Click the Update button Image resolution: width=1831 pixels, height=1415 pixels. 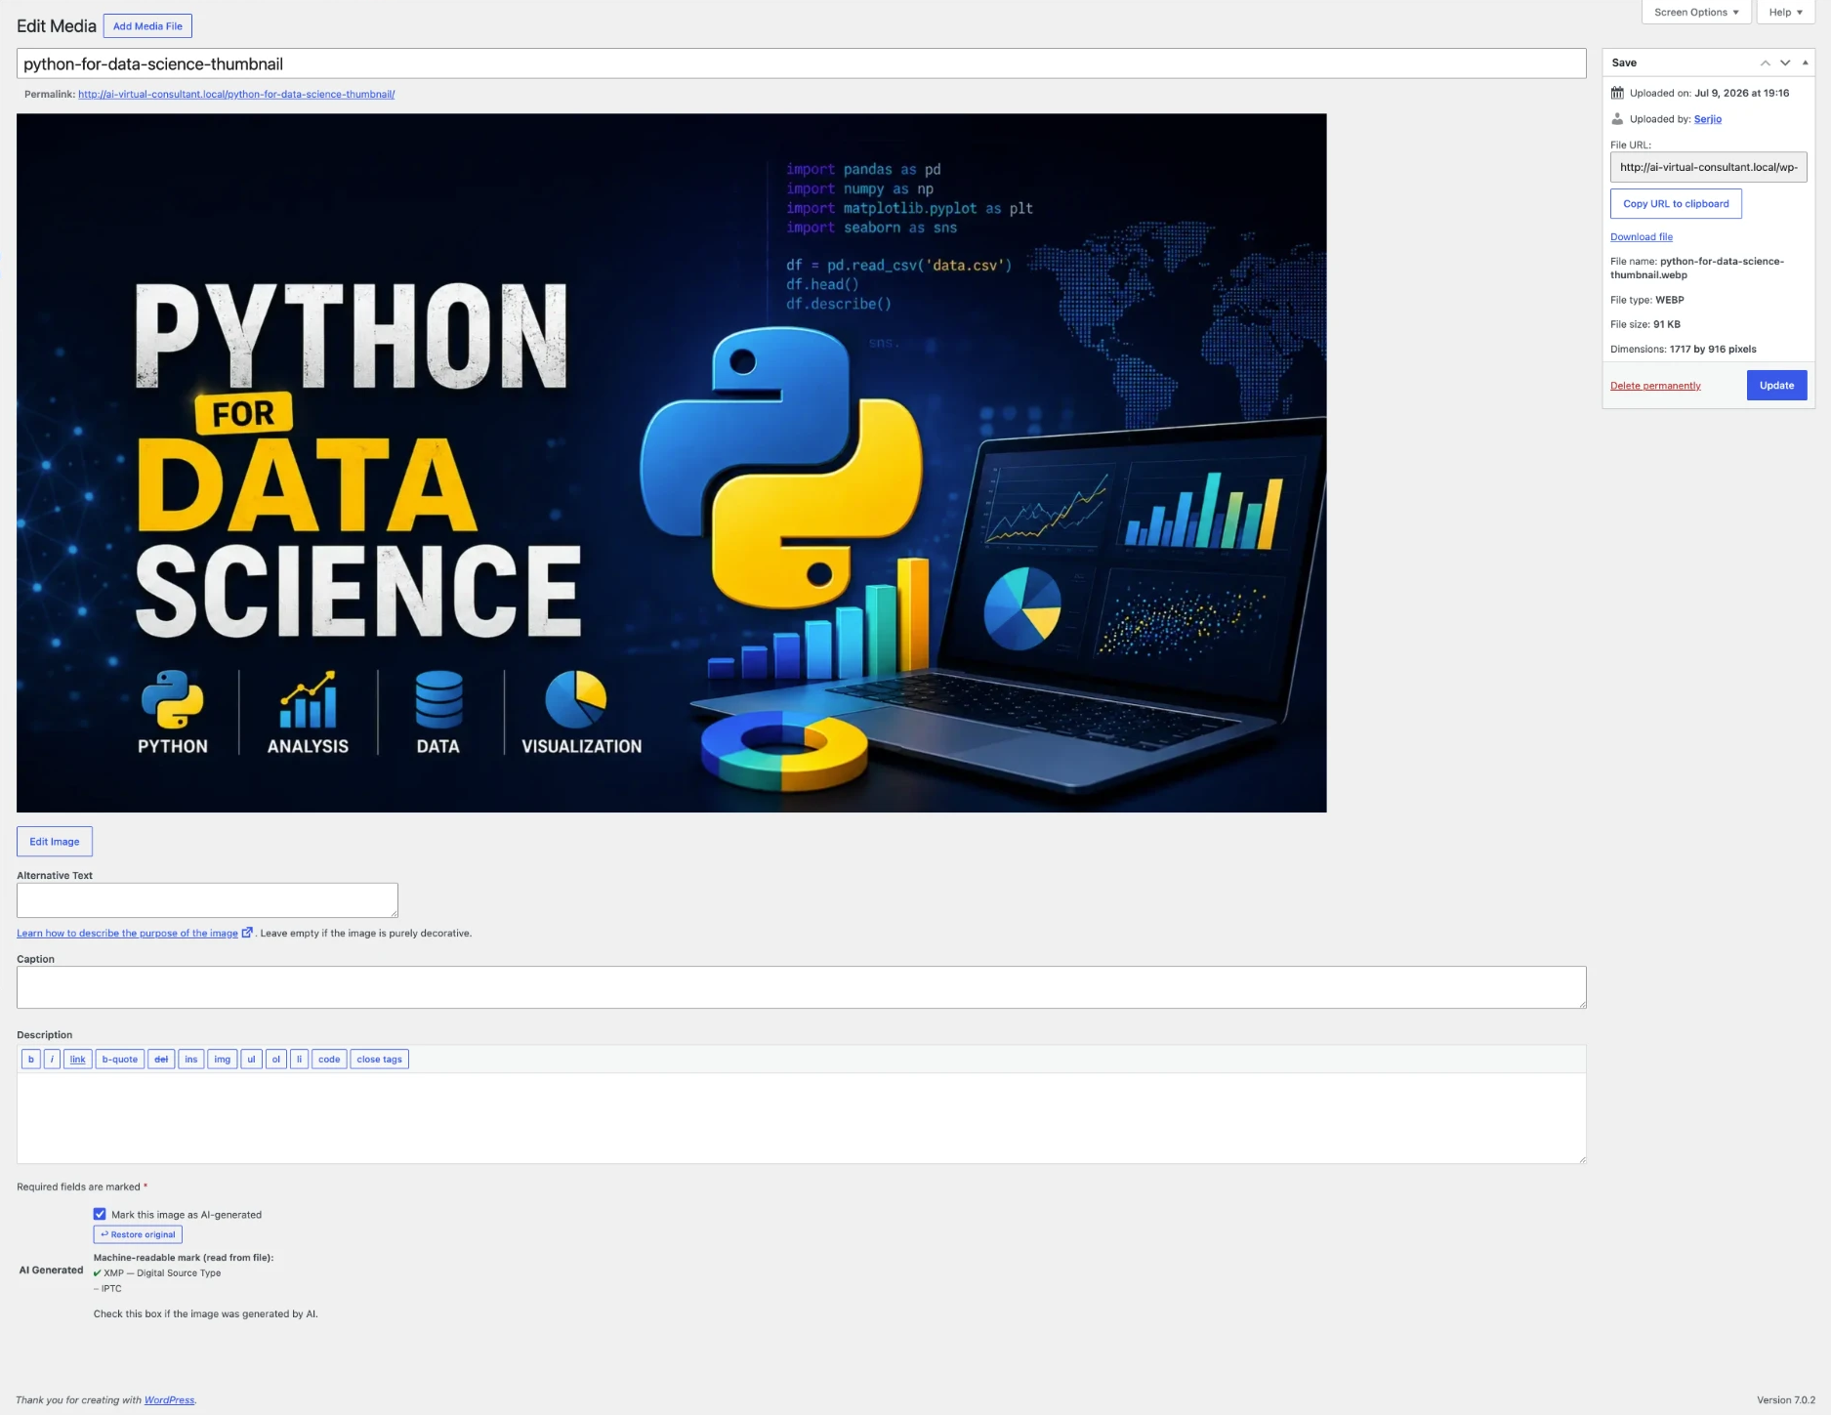tap(1776, 386)
